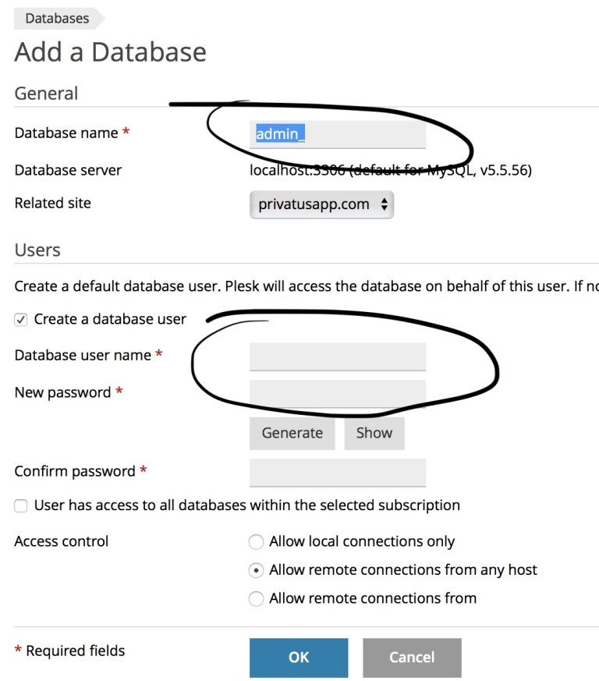This screenshot has height=681, width=599.
Task: Click the User has access to all databases label
Action: click(246, 505)
